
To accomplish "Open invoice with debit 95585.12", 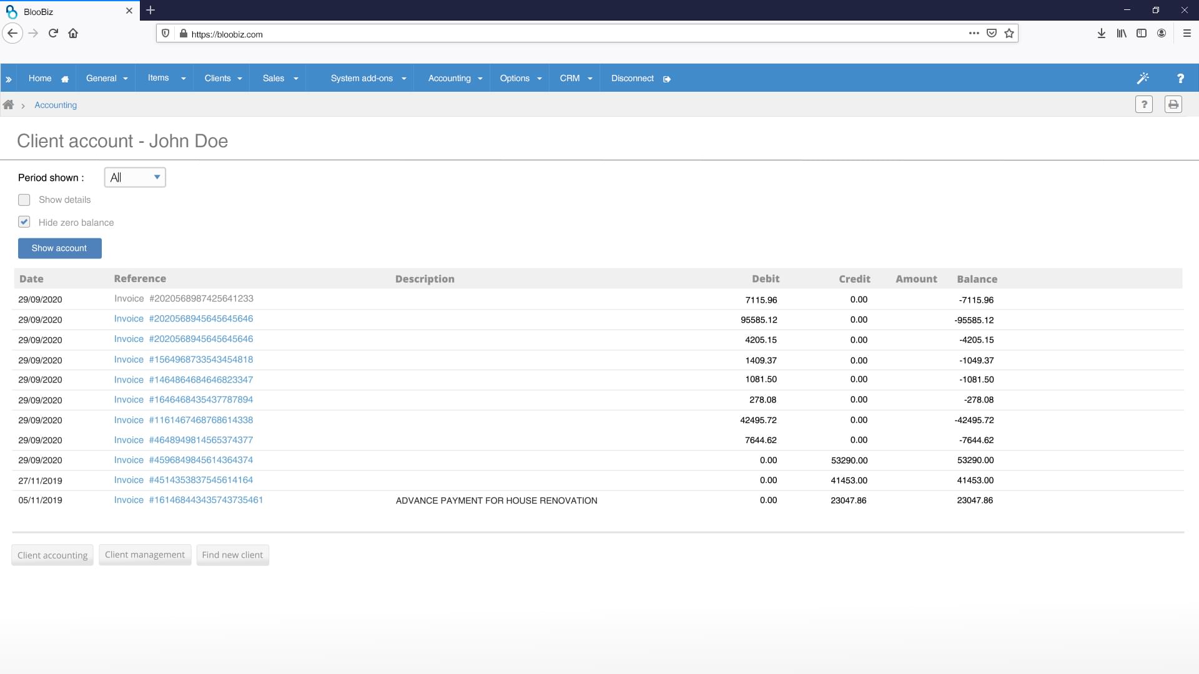I will pos(184,318).
